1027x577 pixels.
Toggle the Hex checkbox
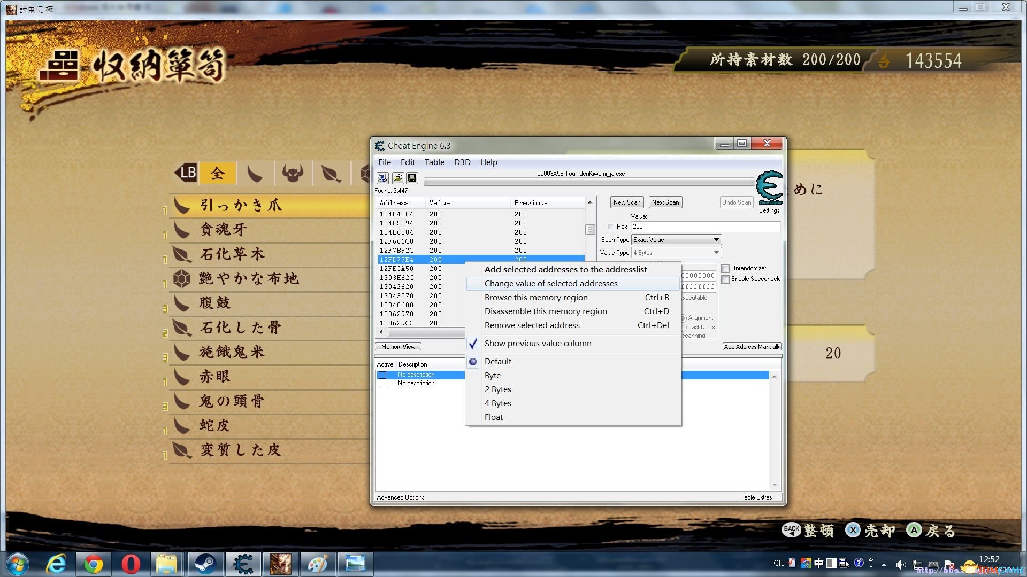coord(611,227)
